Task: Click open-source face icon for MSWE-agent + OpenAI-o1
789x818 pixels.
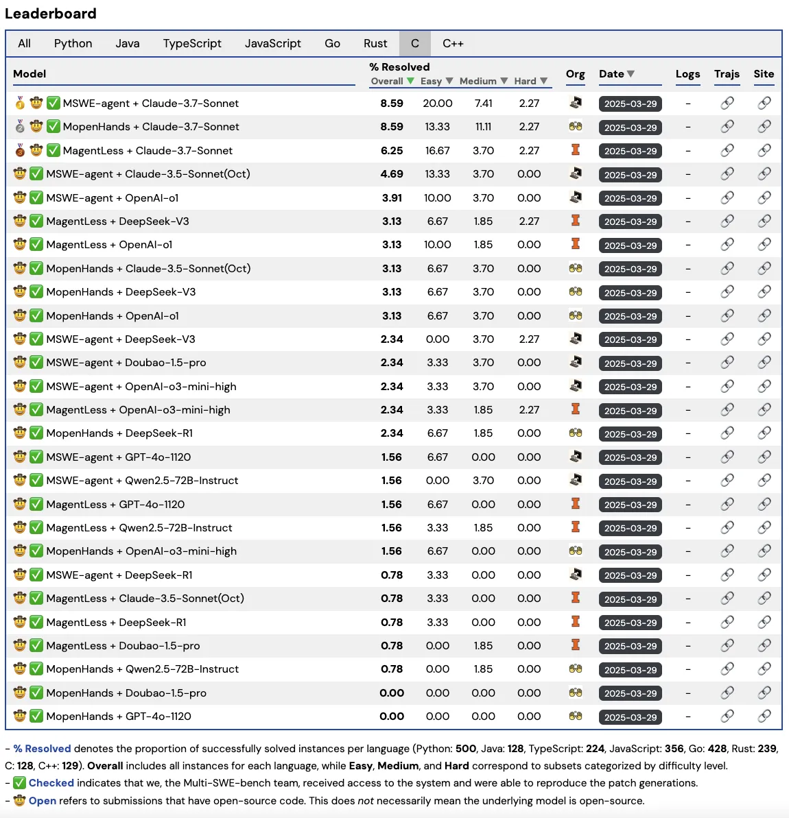Action: pyautogui.click(x=20, y=197)
